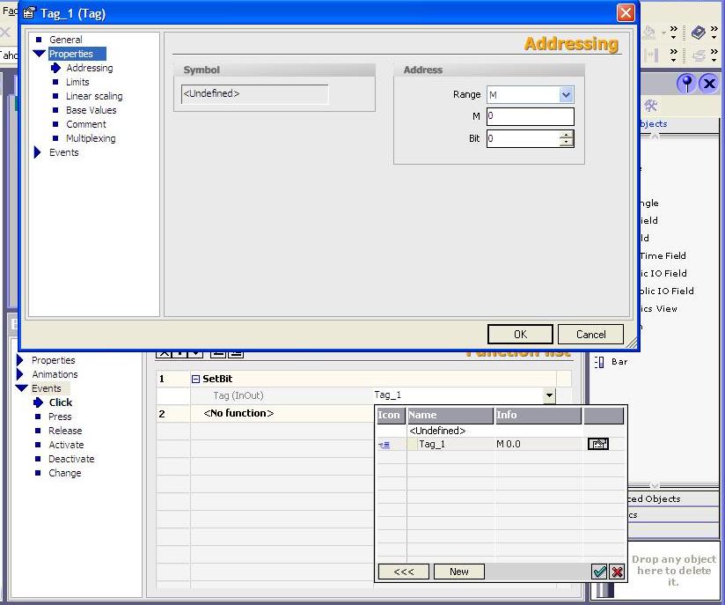Image resolution: width=725 pixels, height=605 pixels.
Task: Click the New button in tag list
Action: (458, 572)
